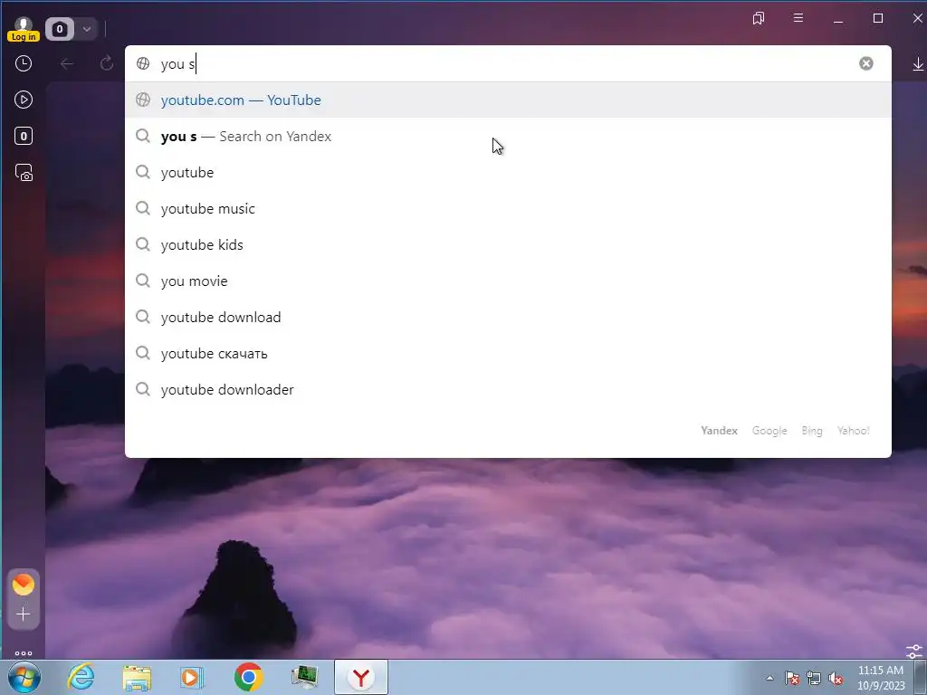927x695 pixels.
Task: Select the 'youtube download' suggestion
Action: [508, 318]
